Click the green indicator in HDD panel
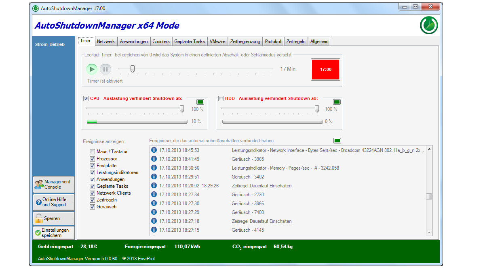The height and width of the screenshot is (272, 485). [x=337, y=102]
